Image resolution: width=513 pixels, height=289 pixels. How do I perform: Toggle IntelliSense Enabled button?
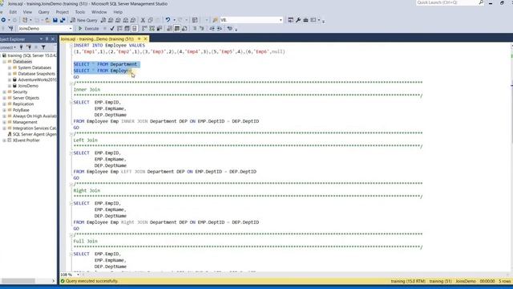(134, 29)
